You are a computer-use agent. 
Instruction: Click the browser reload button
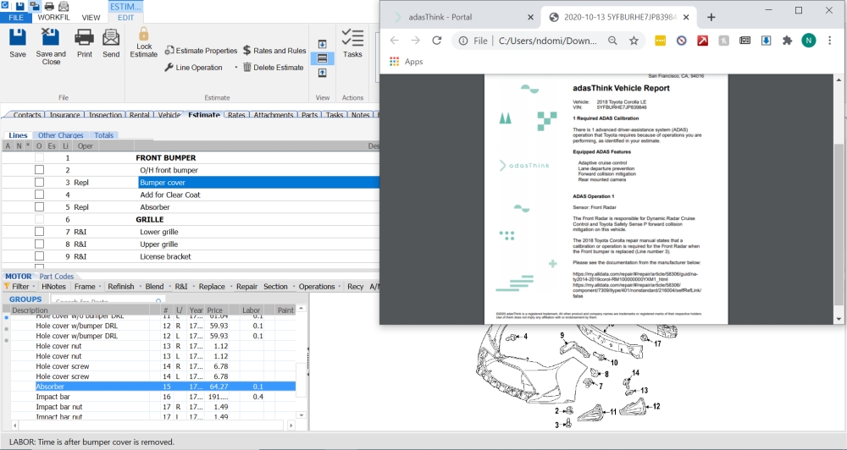click(x=436, y=41)
